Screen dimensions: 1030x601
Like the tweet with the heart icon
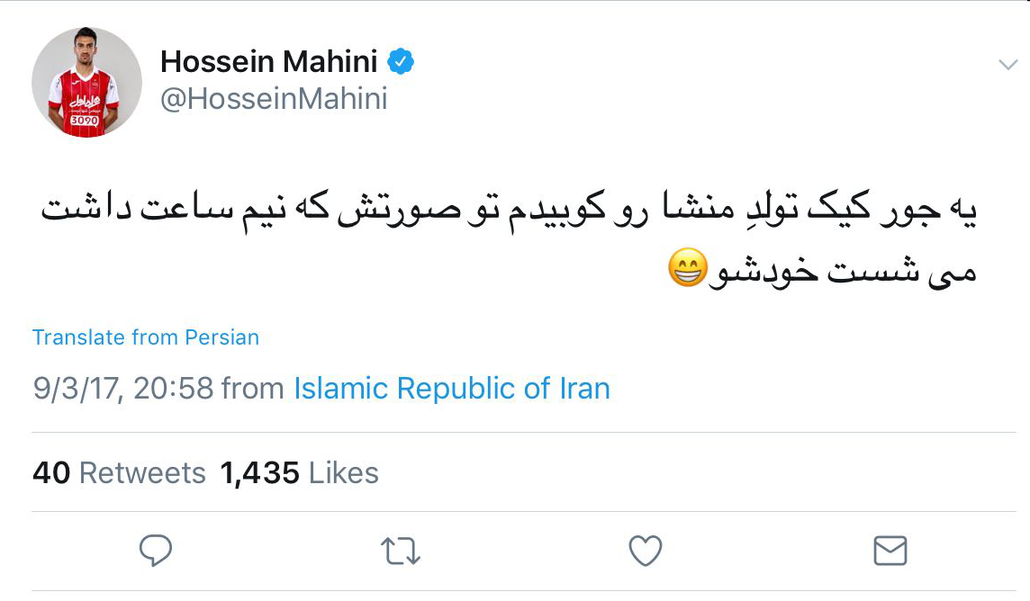coord(645,551)
